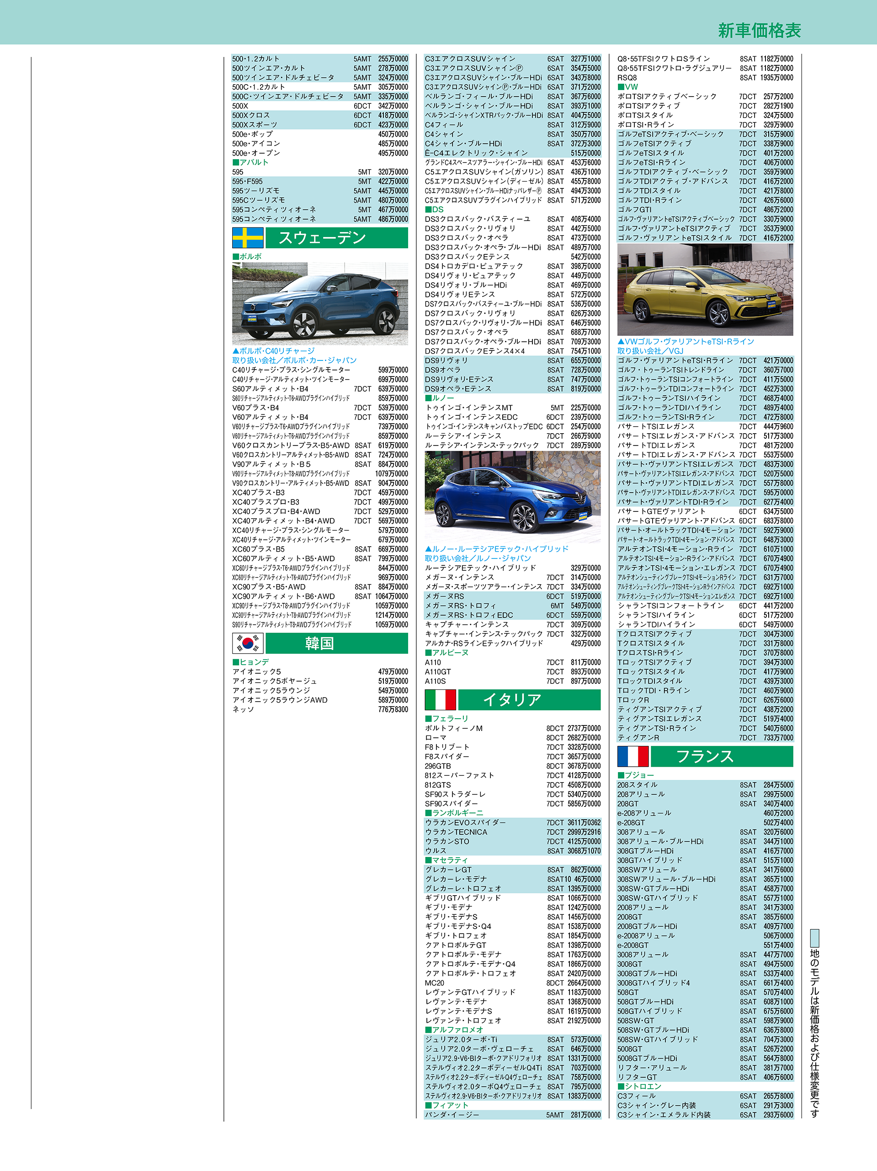Image resolution: width=877 pixels, height=1171 pixels.
Task: Open the ■マセラティ brand heading
Action: 446,860
